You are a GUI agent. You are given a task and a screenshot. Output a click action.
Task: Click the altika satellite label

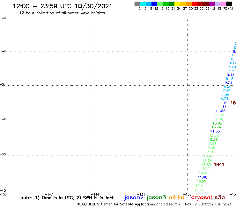click(177, 197)
